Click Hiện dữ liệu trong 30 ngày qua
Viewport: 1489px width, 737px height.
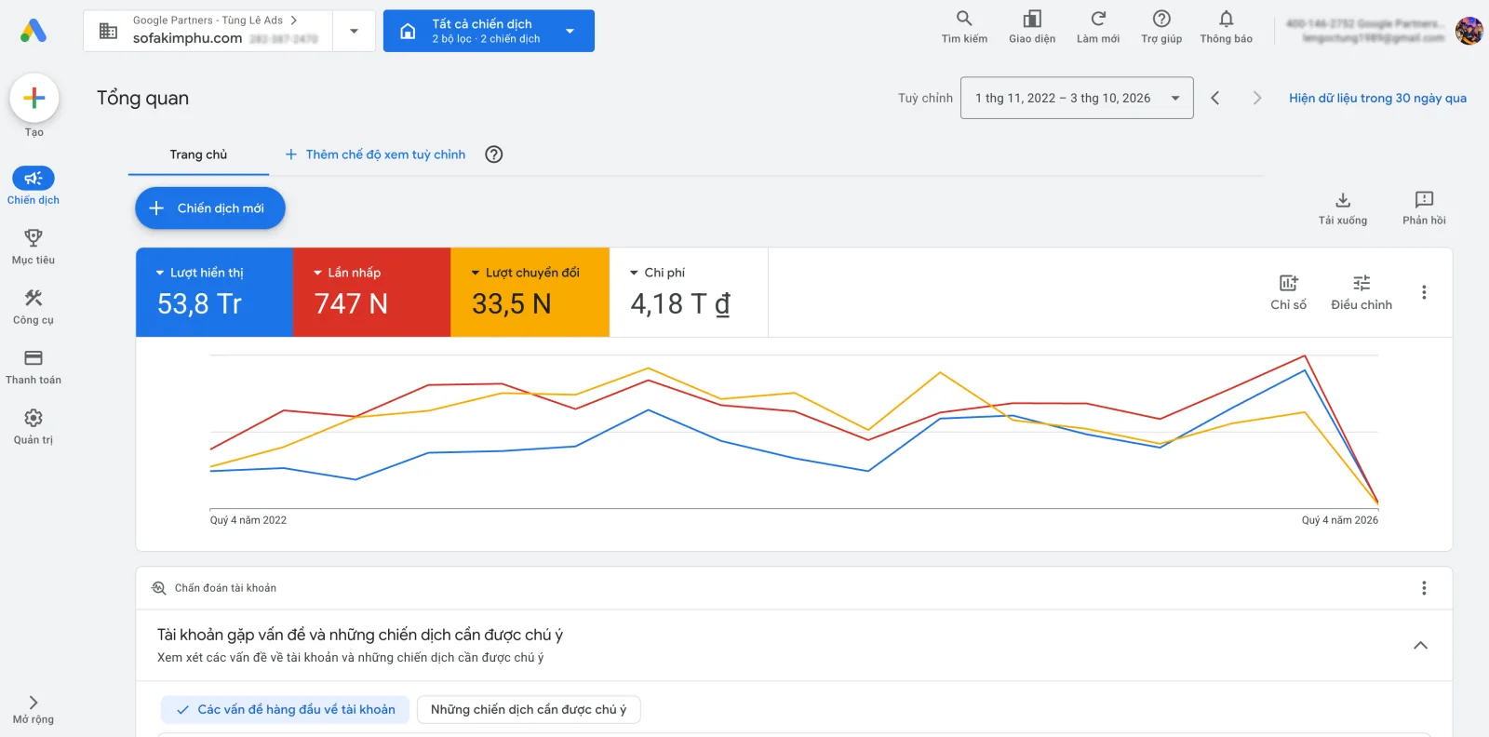[x=1377, y=98]
